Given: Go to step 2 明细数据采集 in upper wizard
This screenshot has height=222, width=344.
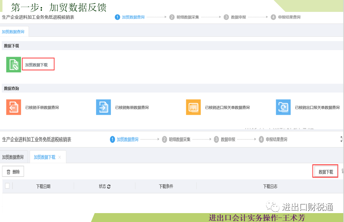Looking at the screenshot, I should click(x=184, y=17).
